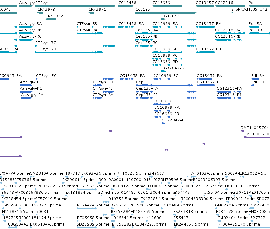Select protein Cep135-PA
Image resolution: width=270 pixels, height=229 pixels.
[x=166, y=92]
